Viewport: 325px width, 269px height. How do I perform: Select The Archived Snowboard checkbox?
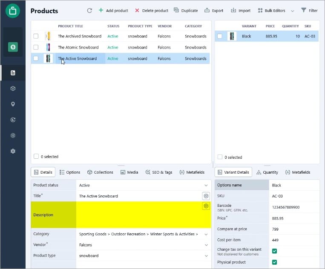coord(36,36)
